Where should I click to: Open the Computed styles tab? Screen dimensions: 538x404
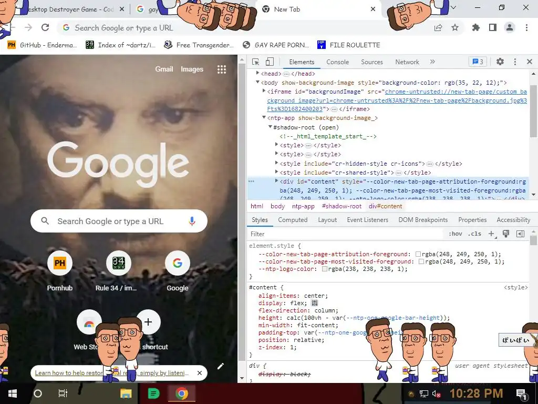[293, 220]
